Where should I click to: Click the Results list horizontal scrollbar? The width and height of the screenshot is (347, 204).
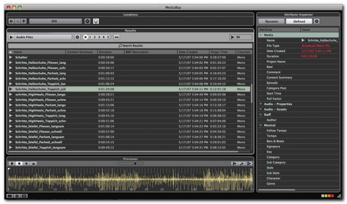(123, 152)
